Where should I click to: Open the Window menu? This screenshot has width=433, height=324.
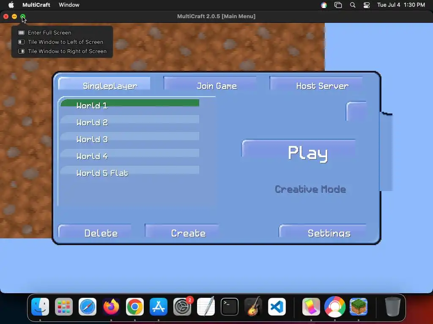pyautogui.click(x=69, y=5)
